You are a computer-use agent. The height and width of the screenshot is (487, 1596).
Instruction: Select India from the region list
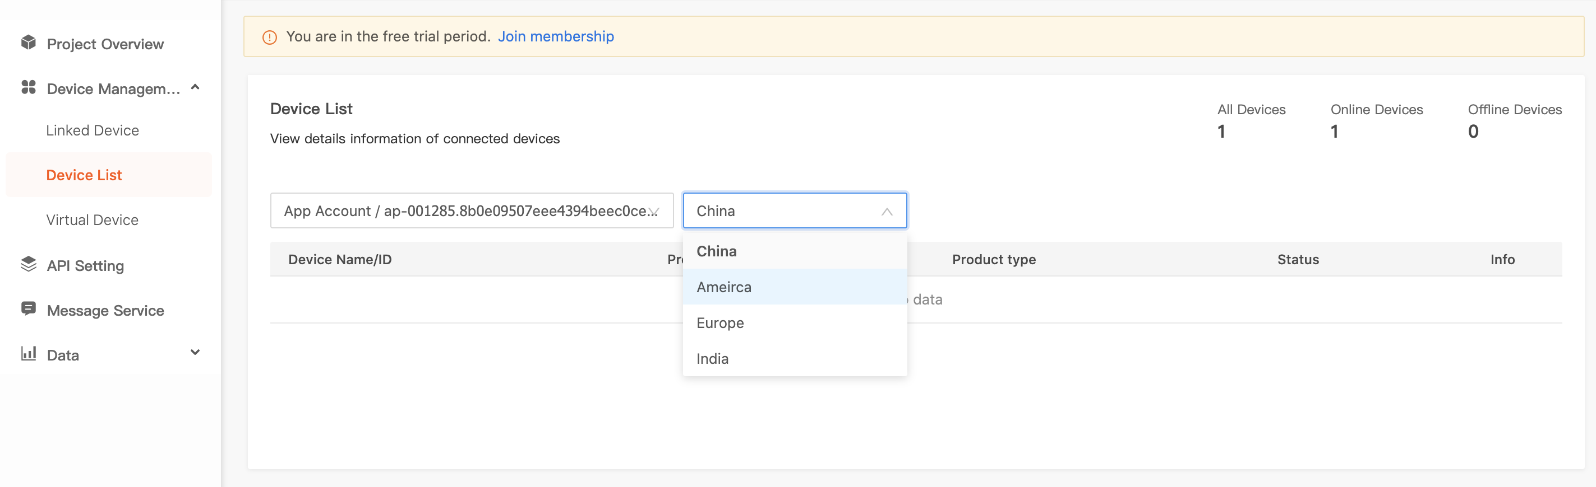pos(795,359)
